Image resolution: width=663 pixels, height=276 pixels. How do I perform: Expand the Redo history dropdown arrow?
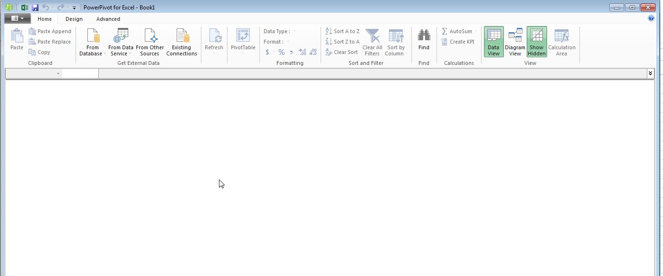click(x=67, y=8)
